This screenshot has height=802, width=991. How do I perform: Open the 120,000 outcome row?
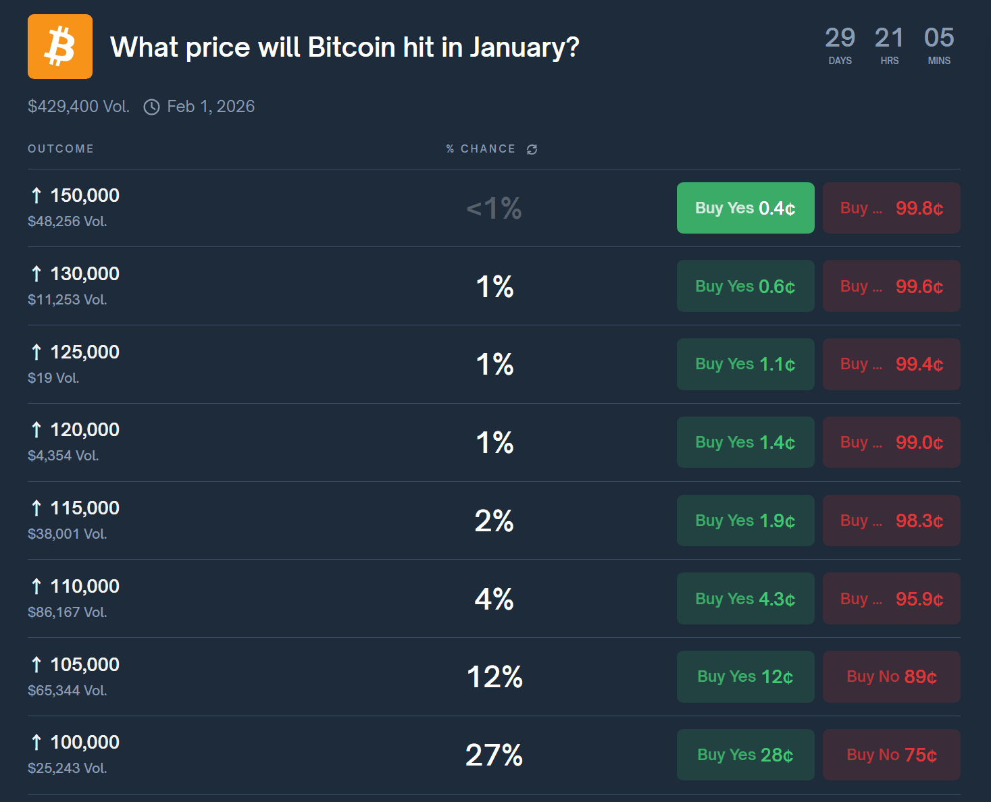(x=85, y=430)
